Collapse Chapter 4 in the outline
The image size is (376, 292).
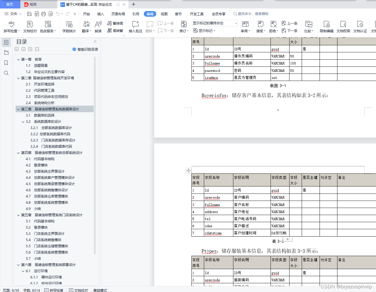18,153
